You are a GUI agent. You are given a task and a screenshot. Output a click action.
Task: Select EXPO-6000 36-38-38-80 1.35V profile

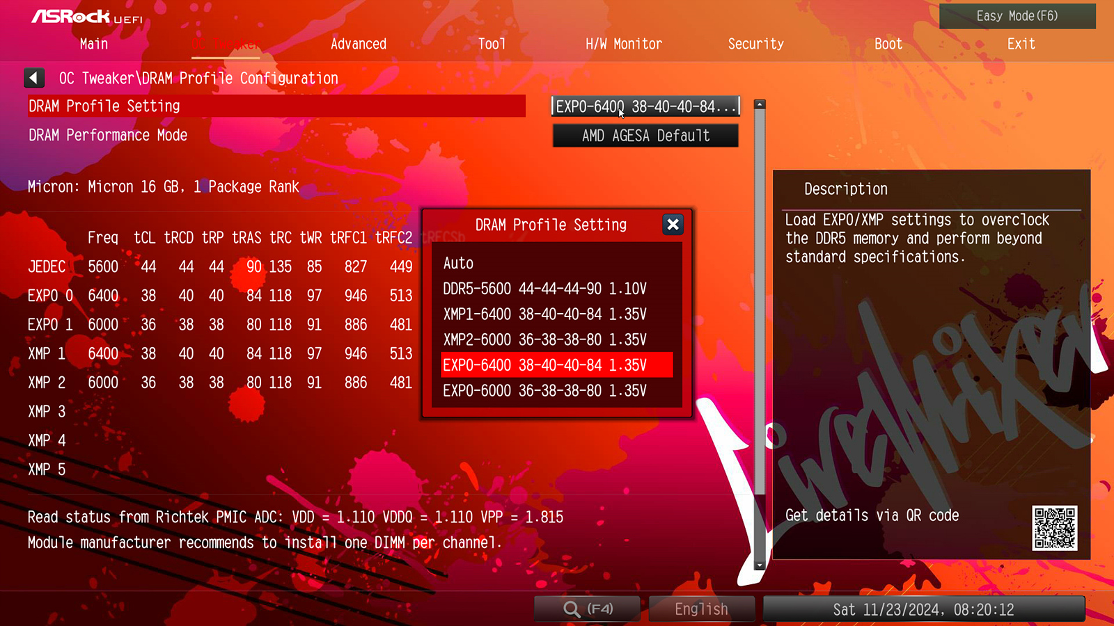[557, 391]
